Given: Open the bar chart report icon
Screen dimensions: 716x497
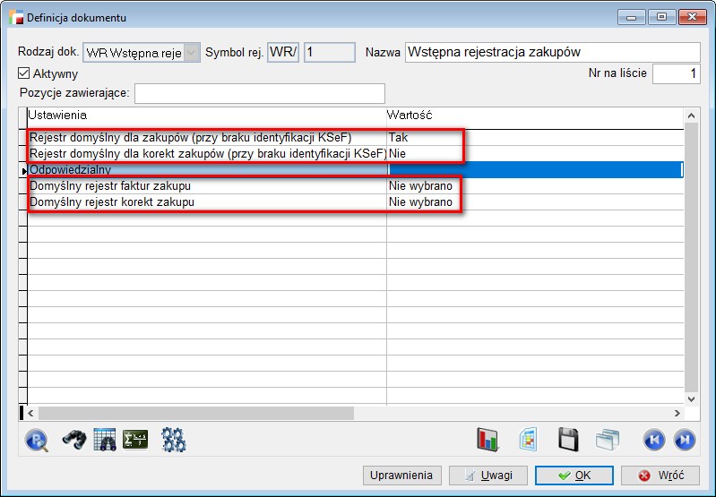Looking at the screenshot, I should [x=487, y=439].
